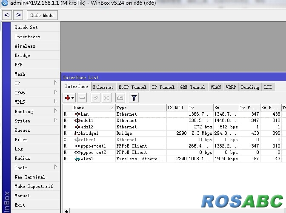Viewport: 286px width, 213px height.
Task: Open the Bridge menu
Action: (36, 55)
